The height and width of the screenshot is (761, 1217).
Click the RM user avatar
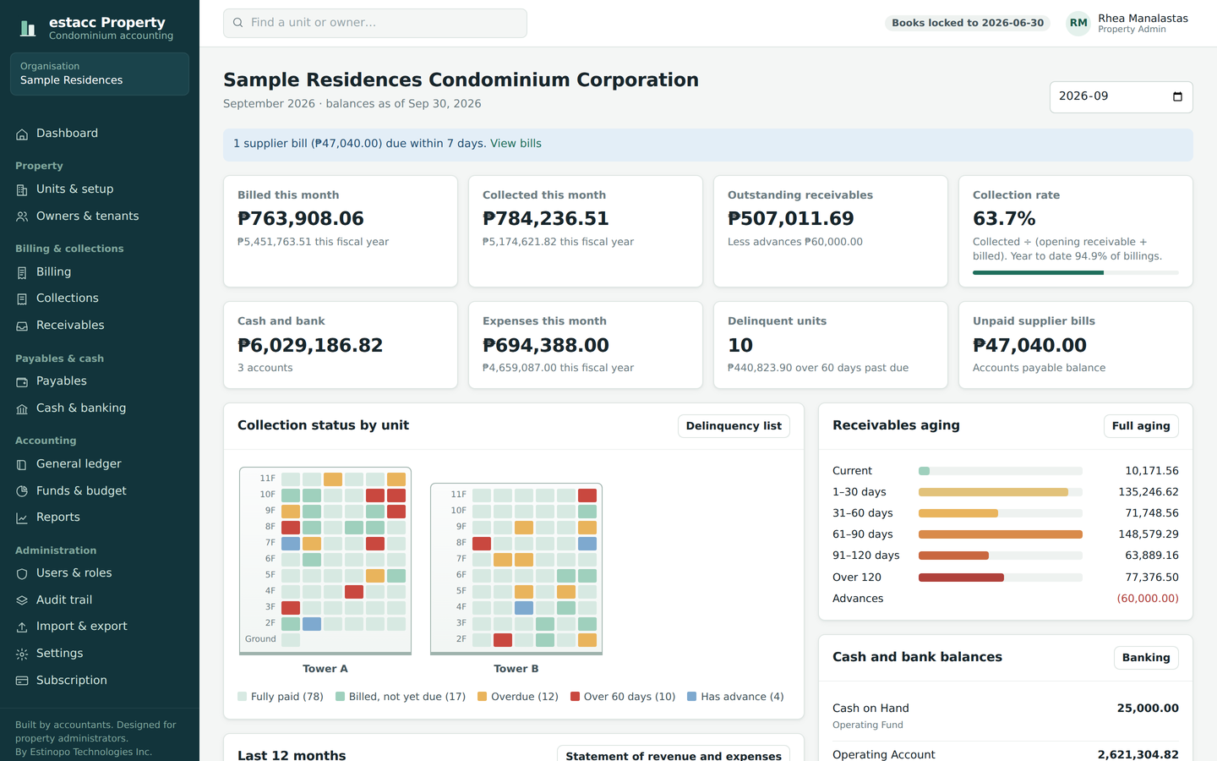point(1078,24)
